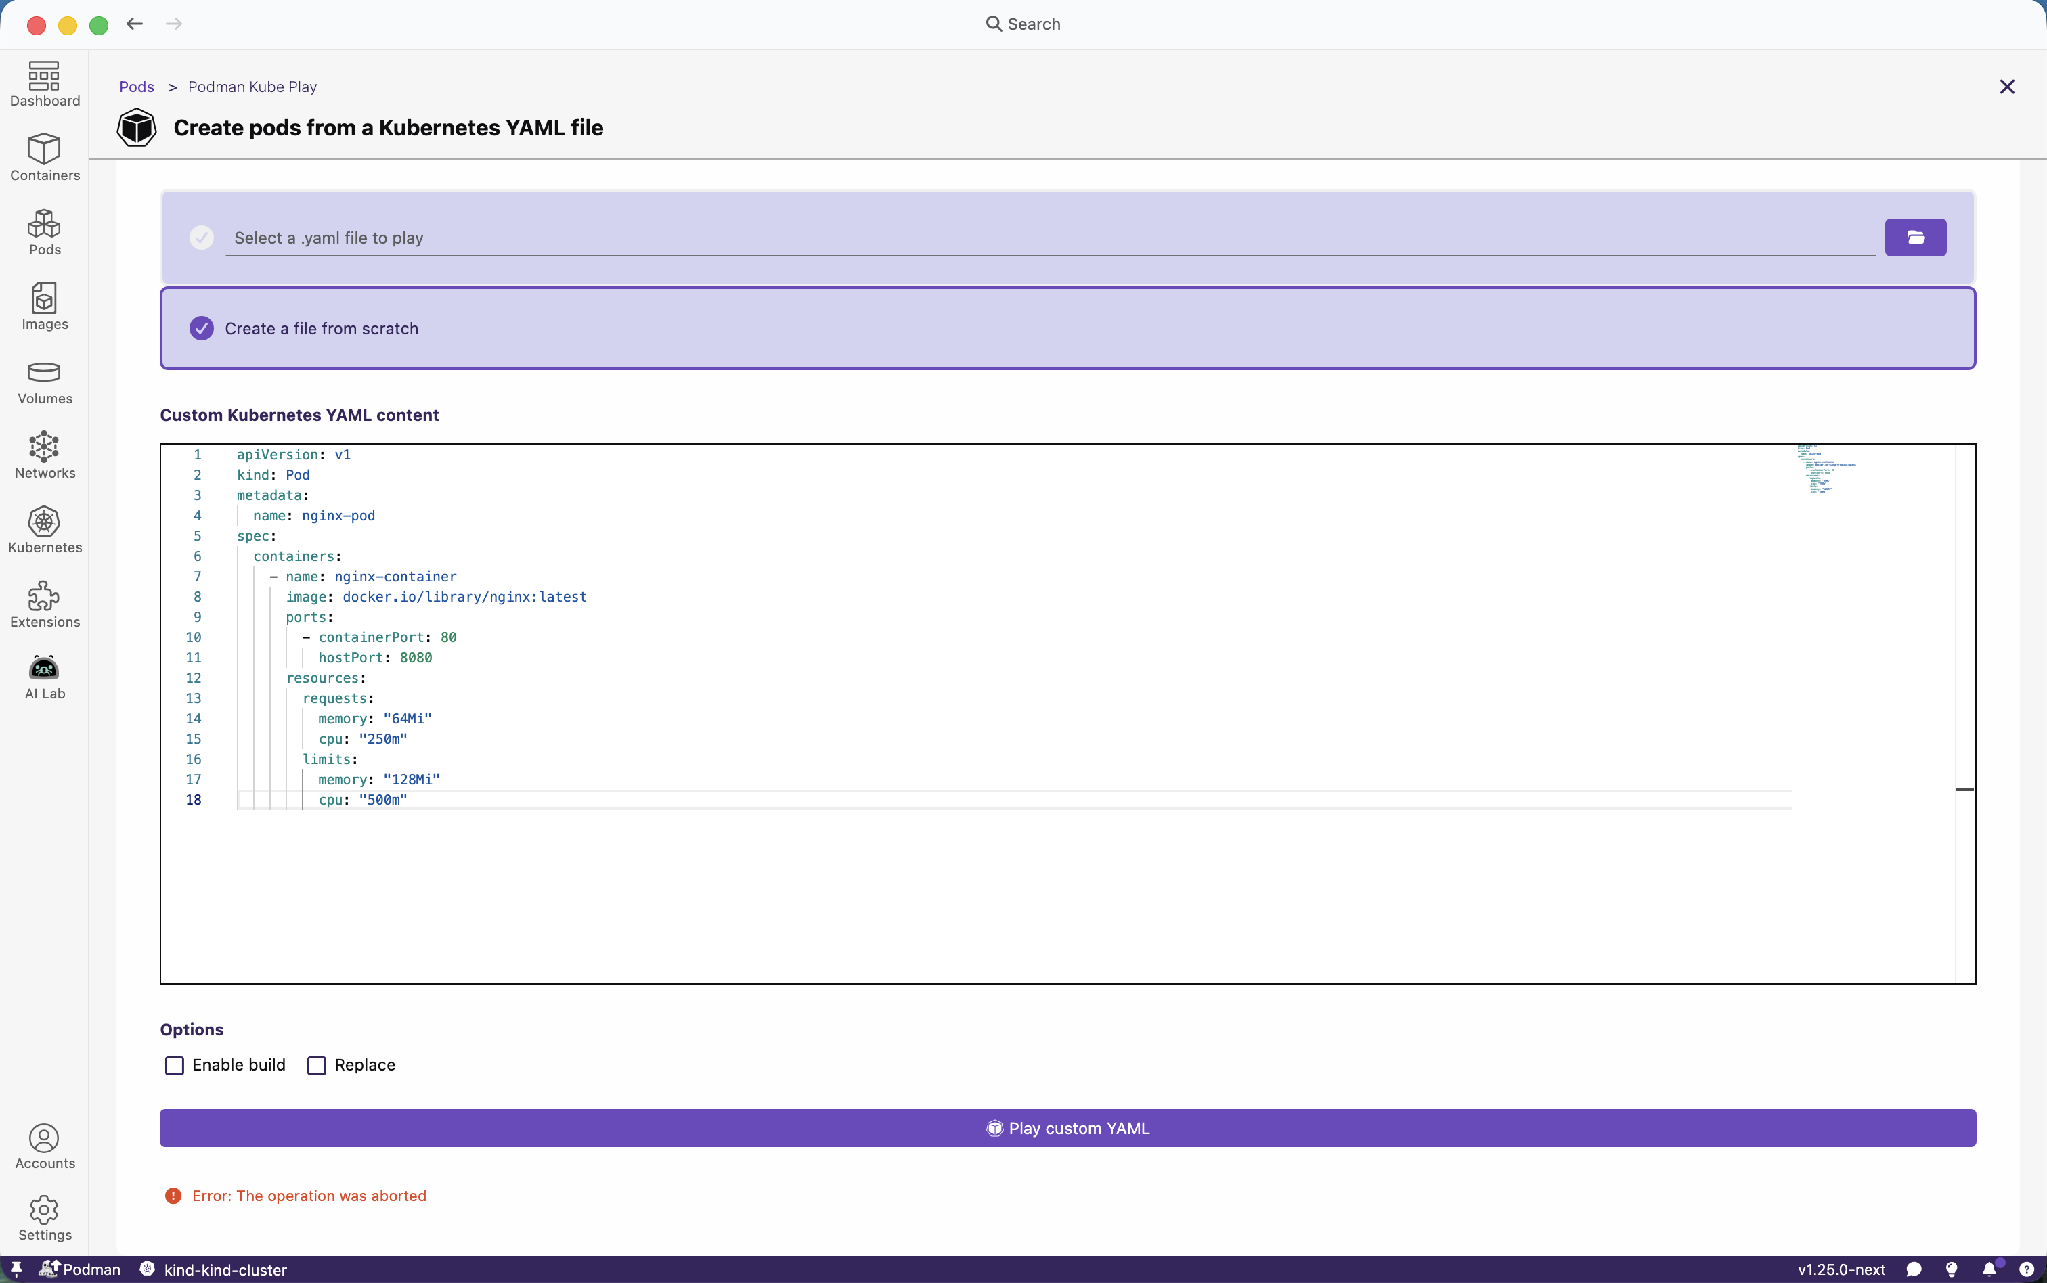Choose the Select a .yaml file radio option
Image resolution: width=2047 pixels, height=1283 pixels.
(x=201, y=238)
